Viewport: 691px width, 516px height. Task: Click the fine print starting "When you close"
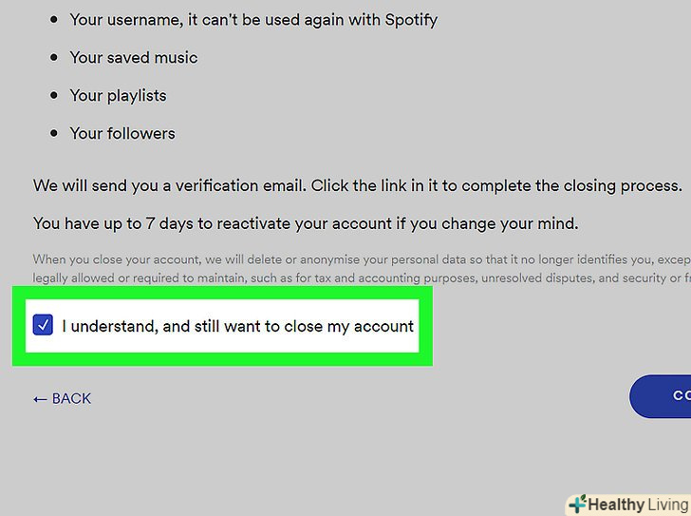tap(361, 259)
